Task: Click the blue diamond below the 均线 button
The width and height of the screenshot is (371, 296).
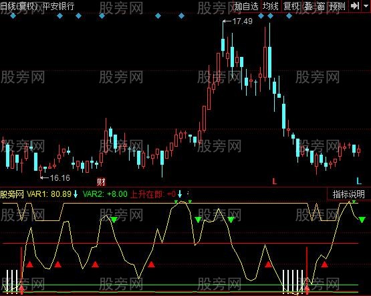Action: [x=270, y=16]
